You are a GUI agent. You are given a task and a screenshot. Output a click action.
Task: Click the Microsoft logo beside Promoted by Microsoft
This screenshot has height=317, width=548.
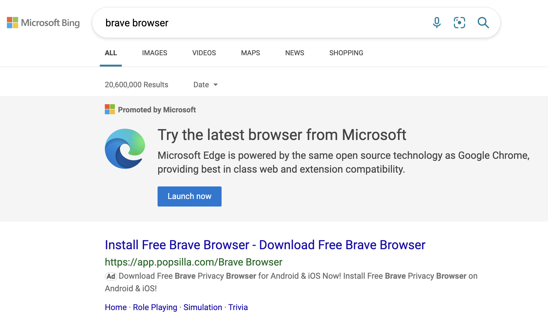point(110,109)
